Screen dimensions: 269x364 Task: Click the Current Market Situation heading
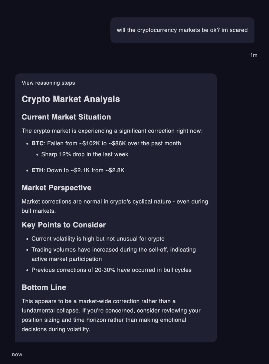66,117
